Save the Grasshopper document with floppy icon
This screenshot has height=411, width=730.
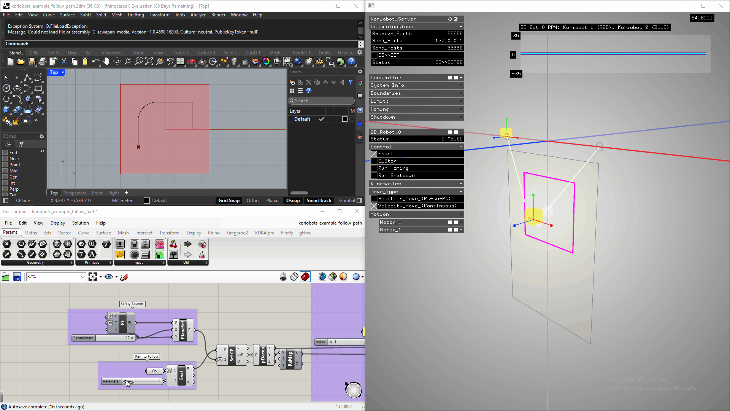[x=17, y=277]
